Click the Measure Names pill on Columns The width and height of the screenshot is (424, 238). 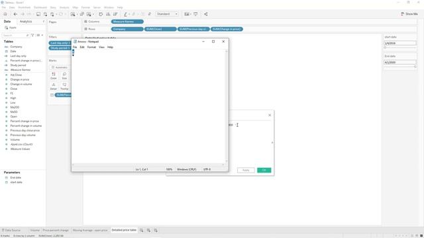coord(127,22)
